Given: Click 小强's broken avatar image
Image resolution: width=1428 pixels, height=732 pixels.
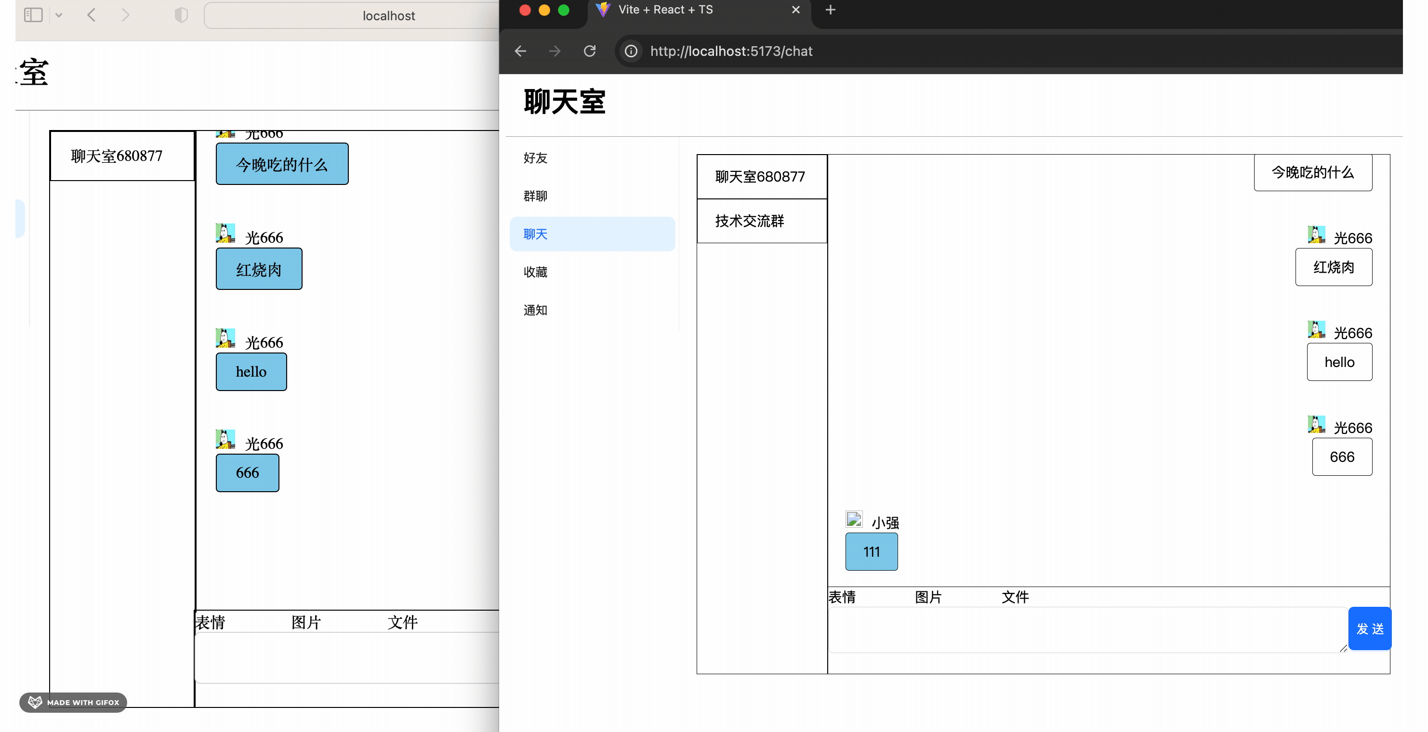Looking at the screenshot, I should point(854,519).
